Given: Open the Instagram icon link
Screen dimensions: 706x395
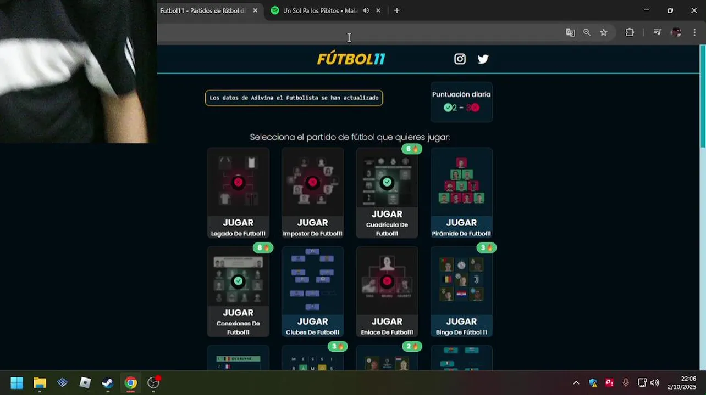Looking at the screenshot, I should [x=460, y=59].
